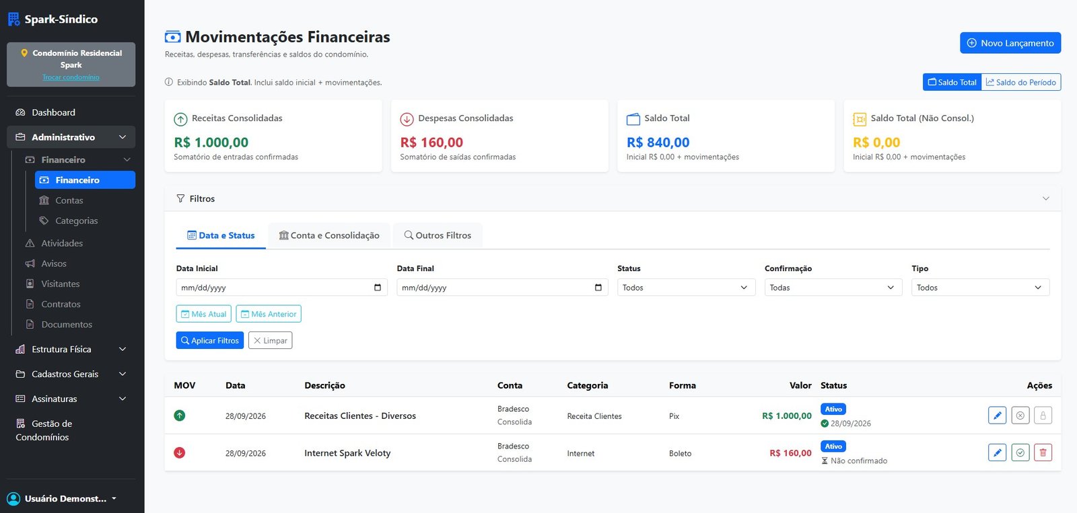
Task: Click the Não confirmado status text
Action: 859,461
